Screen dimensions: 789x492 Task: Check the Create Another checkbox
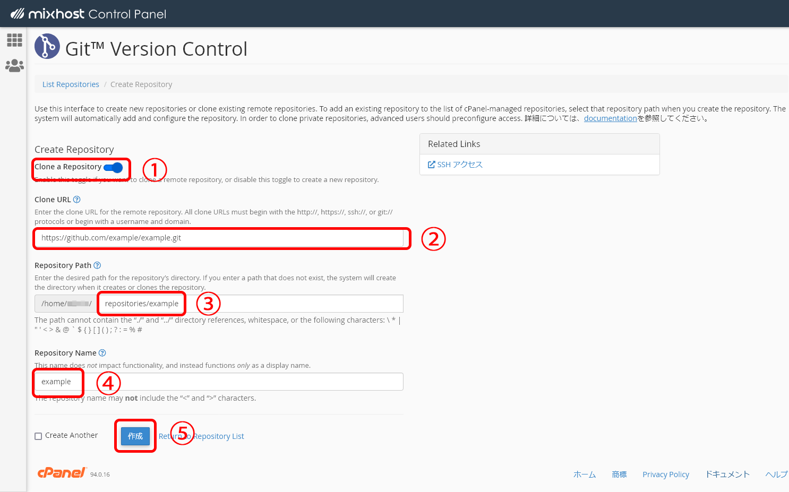38,436
